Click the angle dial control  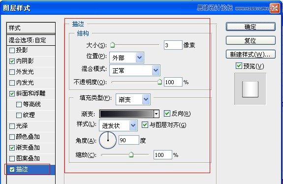coord(108,140)
